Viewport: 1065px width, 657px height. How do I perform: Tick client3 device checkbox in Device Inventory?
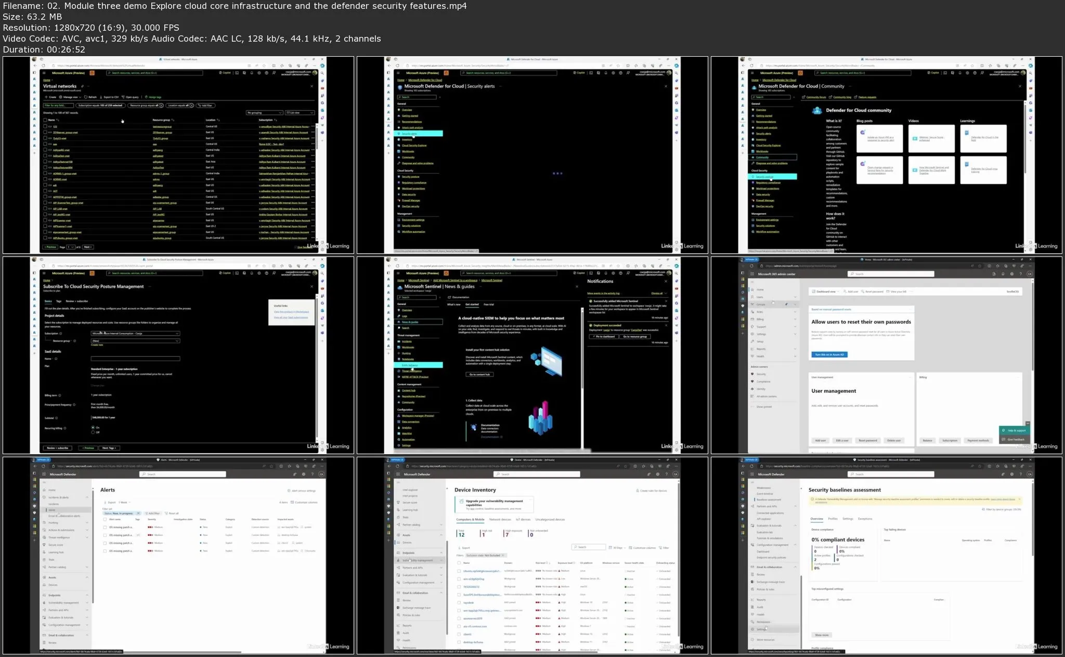pos(459,634)
